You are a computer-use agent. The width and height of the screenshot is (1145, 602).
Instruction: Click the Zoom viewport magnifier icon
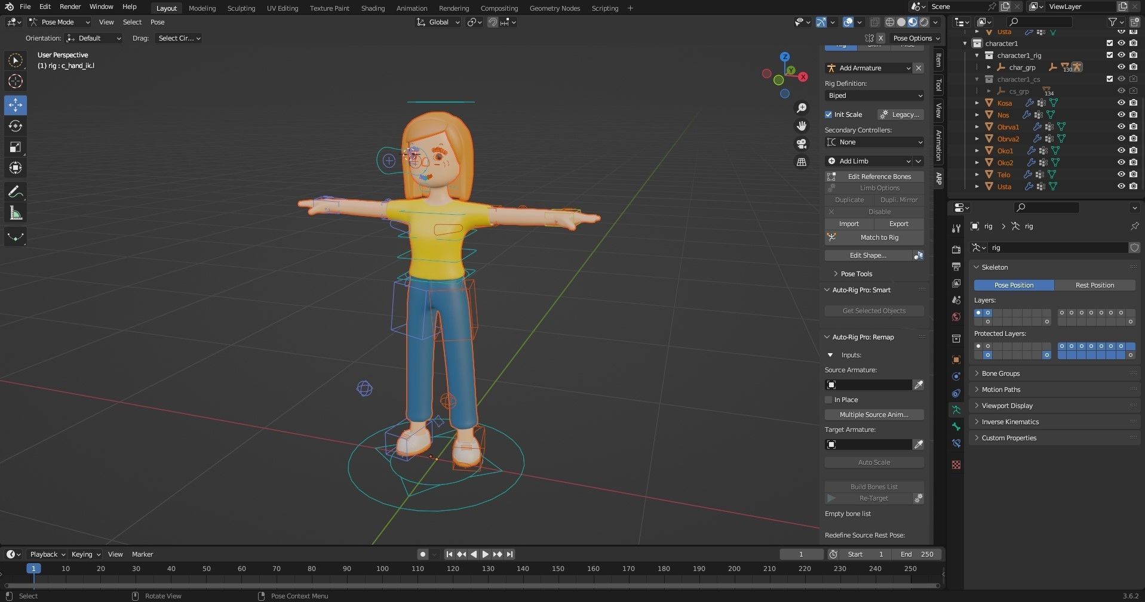(802, 108)
